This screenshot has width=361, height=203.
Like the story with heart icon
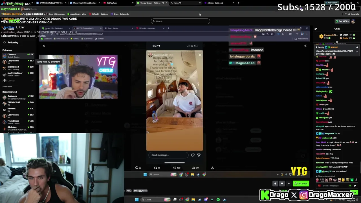tap(193, 155)
